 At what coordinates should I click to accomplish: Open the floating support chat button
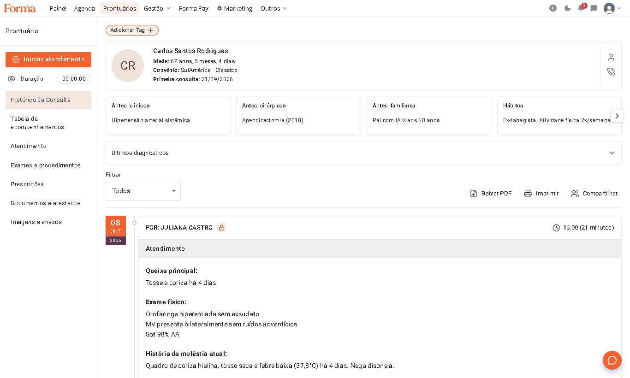(612, 360)
